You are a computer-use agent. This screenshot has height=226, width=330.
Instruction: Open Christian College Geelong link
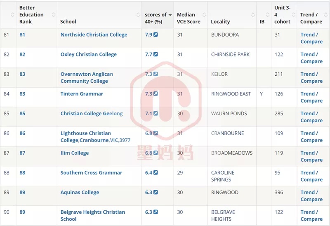tap(92, 114)
